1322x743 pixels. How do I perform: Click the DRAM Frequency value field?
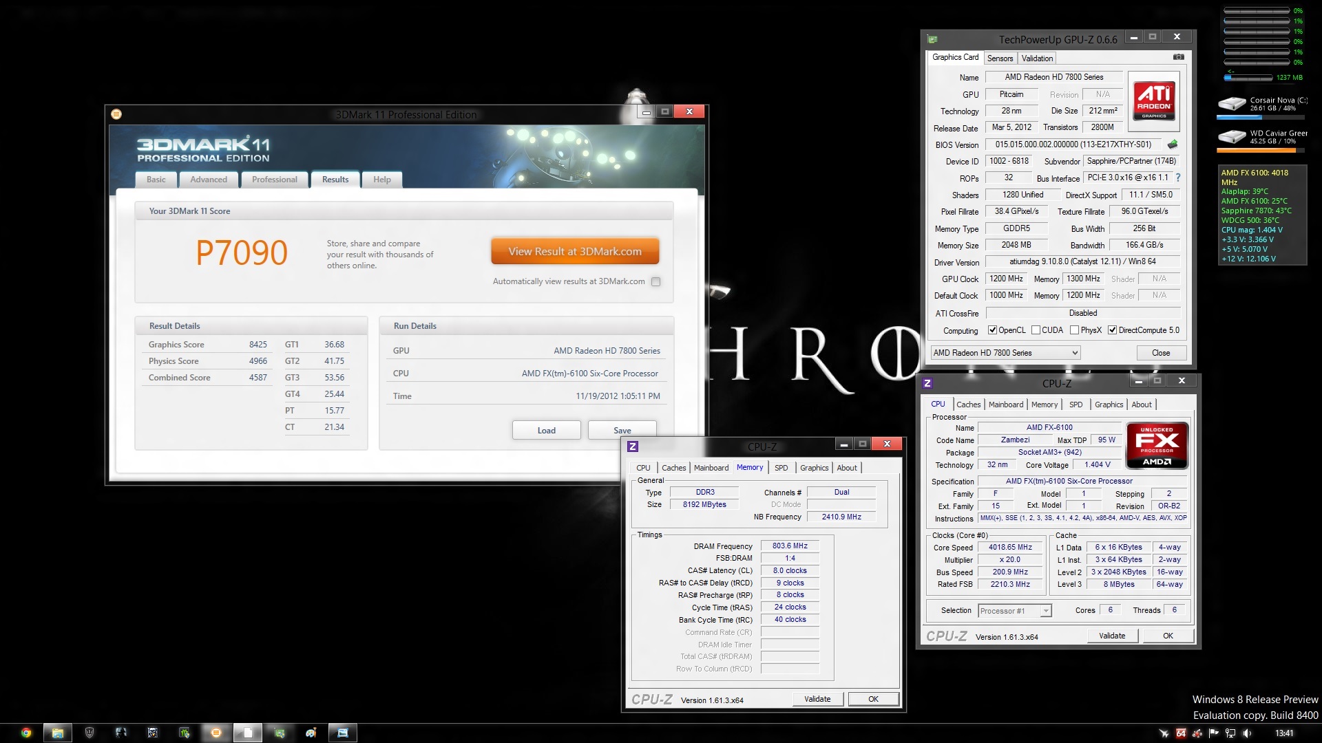pyautogui.click(x=790, y=546)
